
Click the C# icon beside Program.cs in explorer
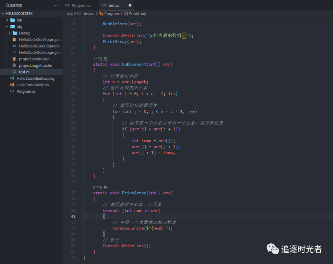[x=12, y=91]
